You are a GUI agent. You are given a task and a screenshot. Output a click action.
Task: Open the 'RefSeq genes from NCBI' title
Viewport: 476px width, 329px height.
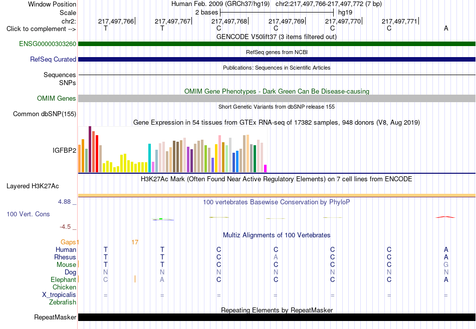tap(277, 52)
